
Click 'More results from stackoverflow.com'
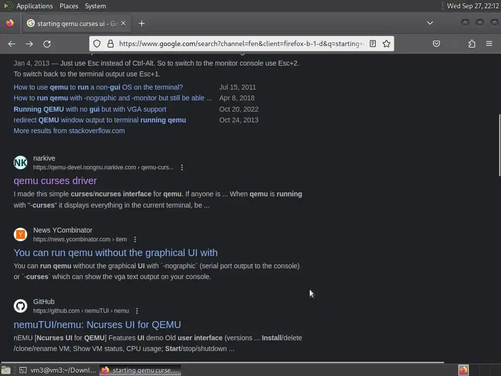[x=69, y=131]
